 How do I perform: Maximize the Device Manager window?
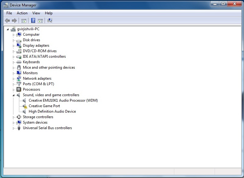pos(223,4)
